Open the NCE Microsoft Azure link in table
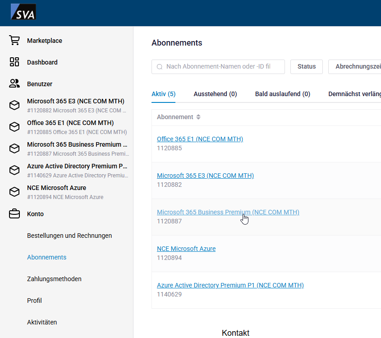The image size is (381, 338). [186, 249]
